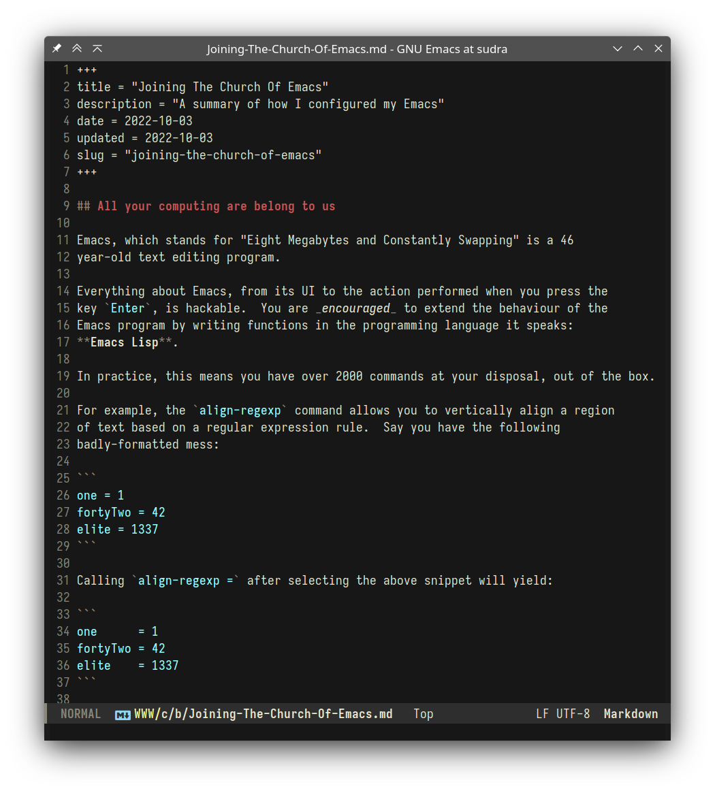Click 'badly-formatted mess:' text
Viewport: 715px width, 793px height.
(x=148, y=444)
